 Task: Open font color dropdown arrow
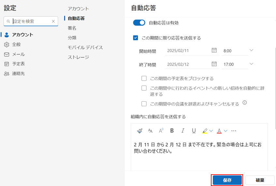point(225,131)
